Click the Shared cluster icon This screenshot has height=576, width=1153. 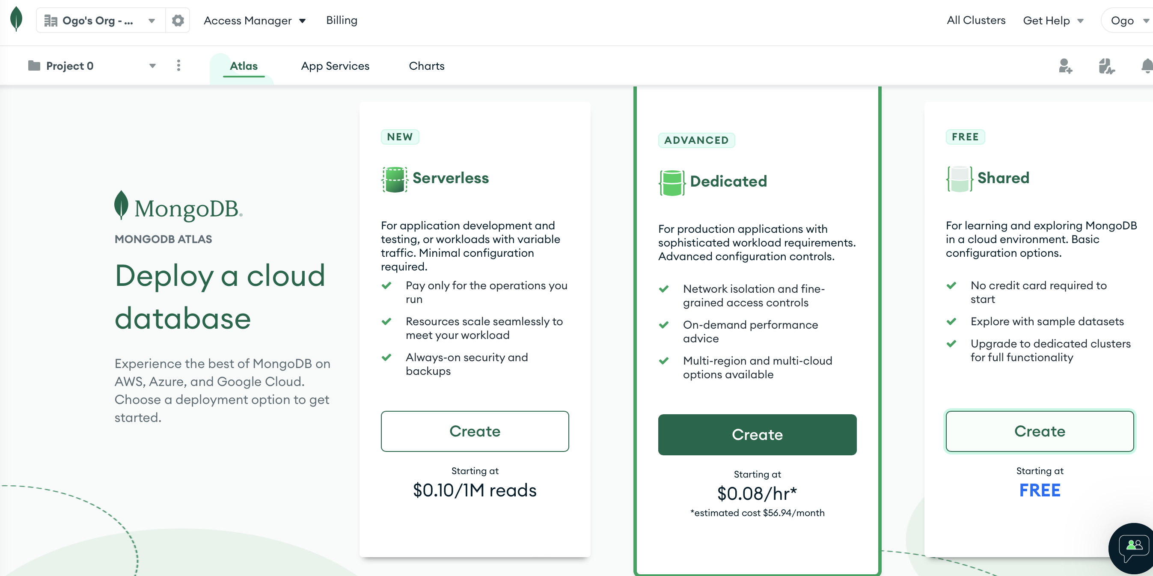(959, 179)
